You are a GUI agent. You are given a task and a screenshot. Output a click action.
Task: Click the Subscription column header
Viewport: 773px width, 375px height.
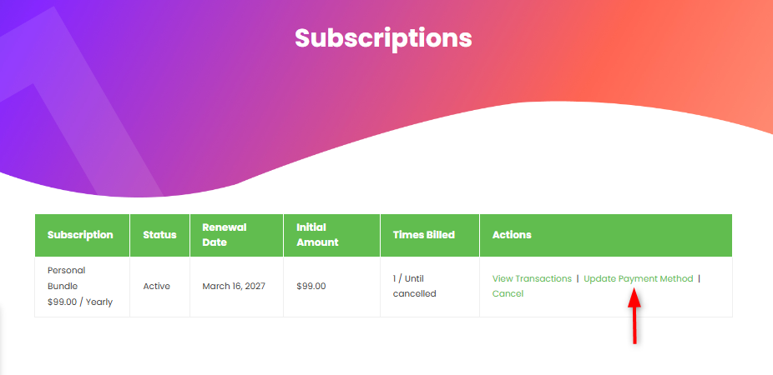click(80, 235)
